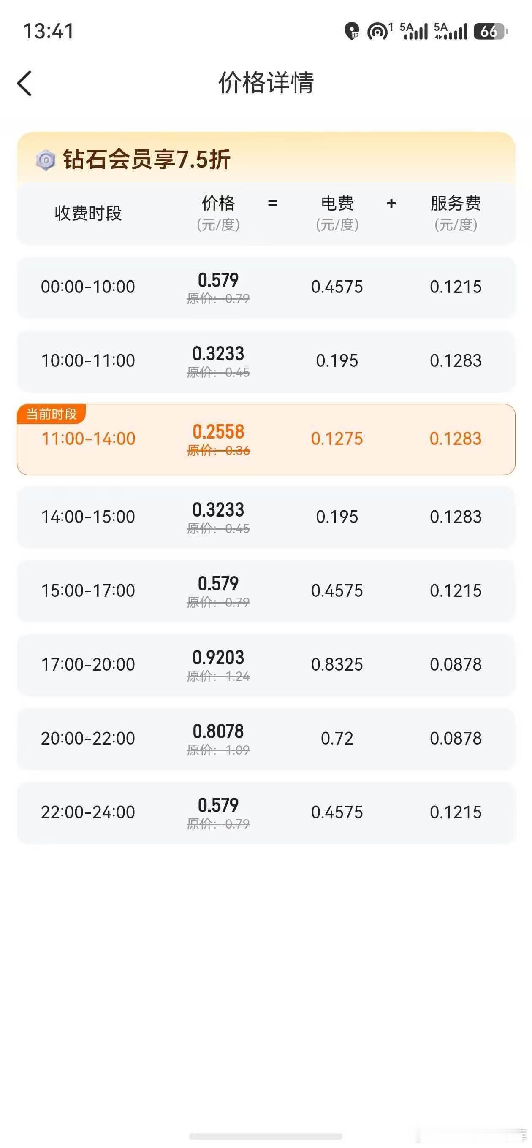Select the 14:00-15:00 pricing row
The height and width of the screenshot is (1148, 532).
click(x=266, y=517)
